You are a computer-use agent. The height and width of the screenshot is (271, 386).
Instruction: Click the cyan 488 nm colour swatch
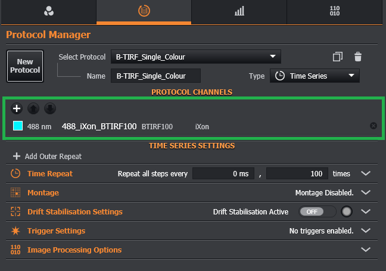click(18, 126)
